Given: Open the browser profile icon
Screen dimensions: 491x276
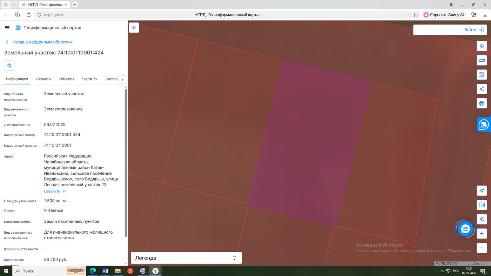Looking at the screenshot, I should point(440,5).
